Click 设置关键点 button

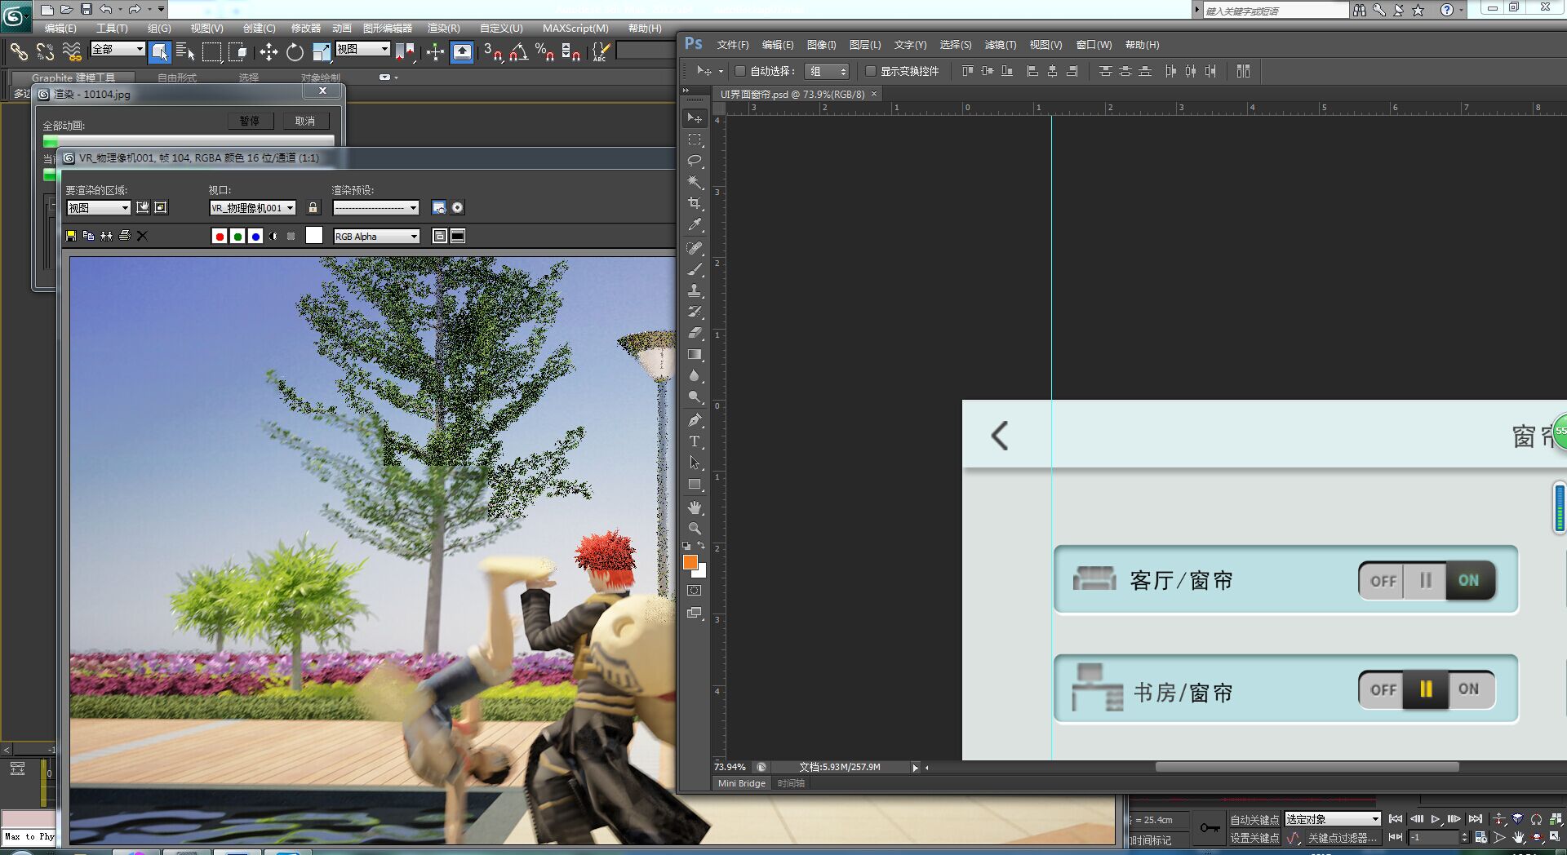pos(1254,838)
